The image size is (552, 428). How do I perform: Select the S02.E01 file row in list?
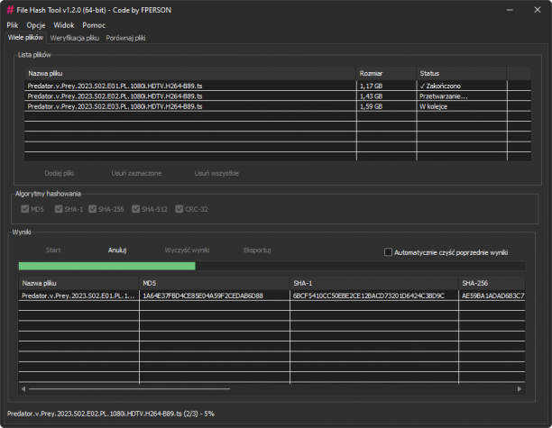(278, 86)
